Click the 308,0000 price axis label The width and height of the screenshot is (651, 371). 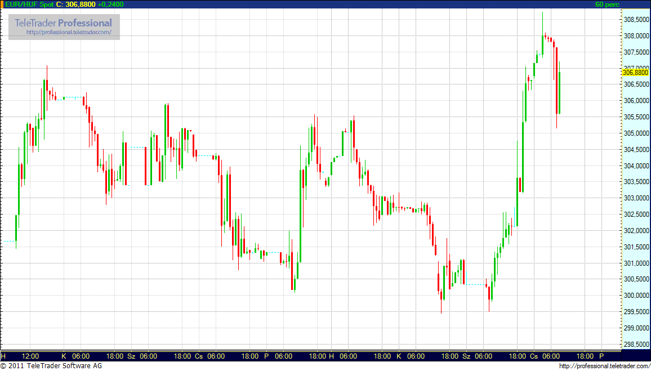pos(636,35)
